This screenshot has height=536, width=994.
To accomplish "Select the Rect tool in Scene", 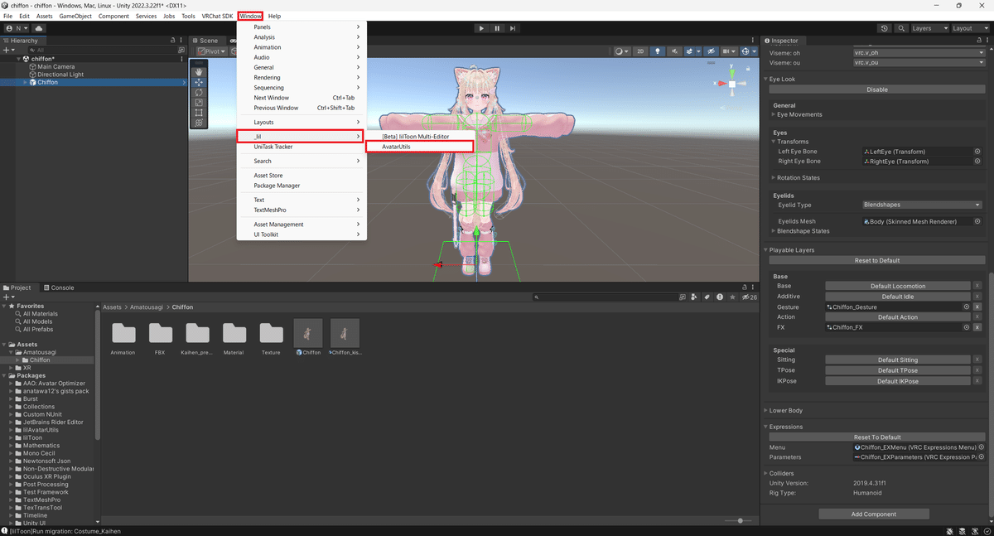I will 199,112.
